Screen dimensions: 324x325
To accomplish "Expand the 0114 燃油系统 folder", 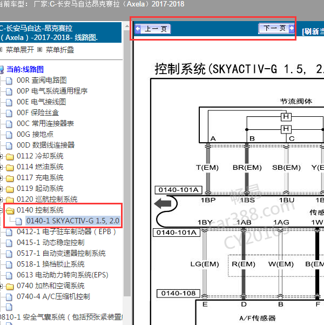I will coord(1,167).
